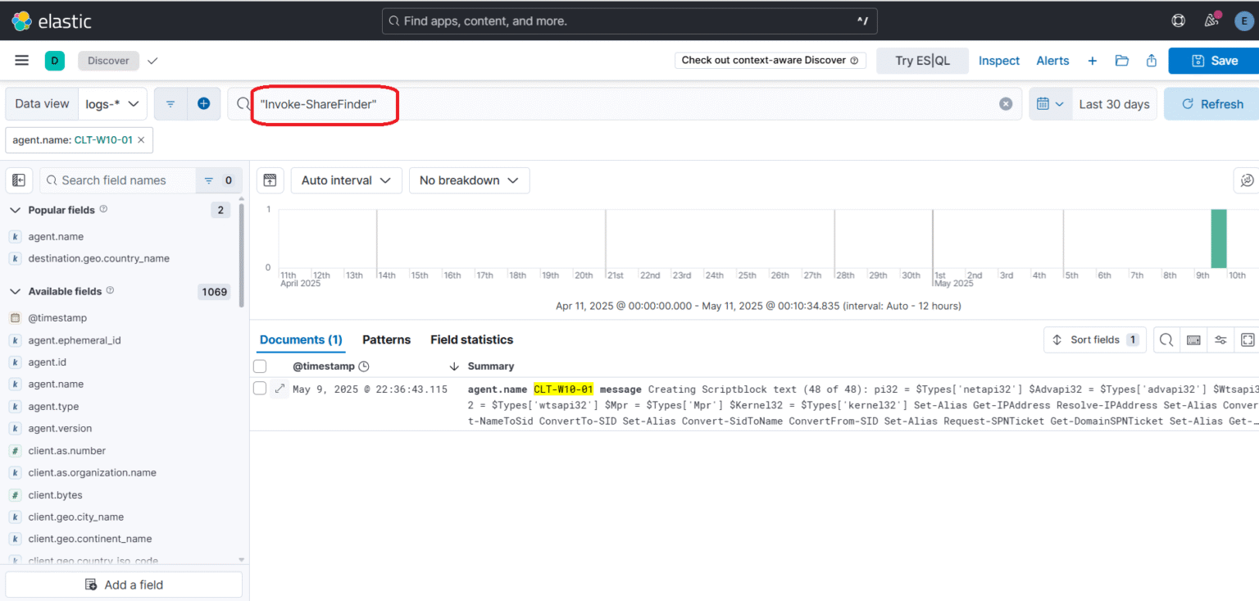Click the filter icon beside Data view
The image size is (1259, 601).
[x=170, y=103]
